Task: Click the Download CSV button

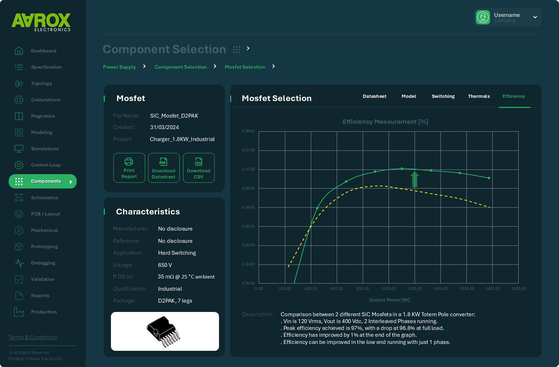Action: (x=198, y=168)
